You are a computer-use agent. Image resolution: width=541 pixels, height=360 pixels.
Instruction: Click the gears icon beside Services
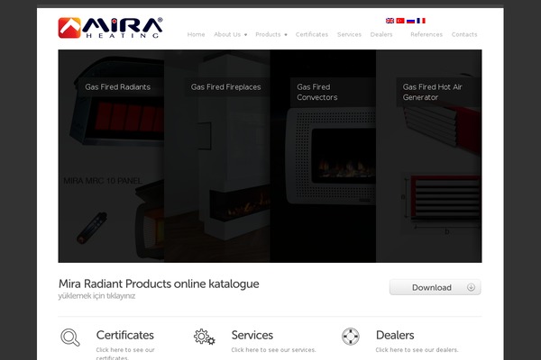click(x=205, y=337)
